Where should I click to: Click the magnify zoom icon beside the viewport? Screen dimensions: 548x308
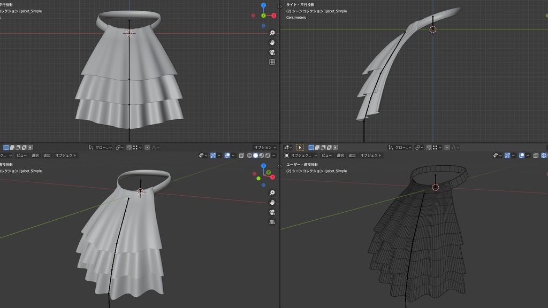271,33
